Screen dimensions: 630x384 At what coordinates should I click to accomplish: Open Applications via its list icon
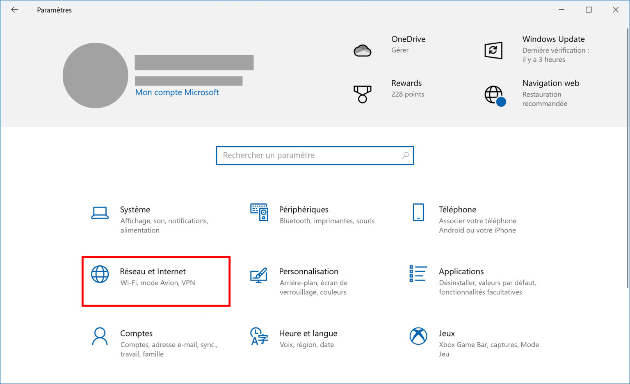point(418,274)
